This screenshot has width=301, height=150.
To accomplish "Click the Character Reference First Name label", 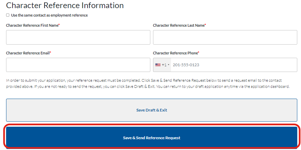I will click(x=32, y=25).
